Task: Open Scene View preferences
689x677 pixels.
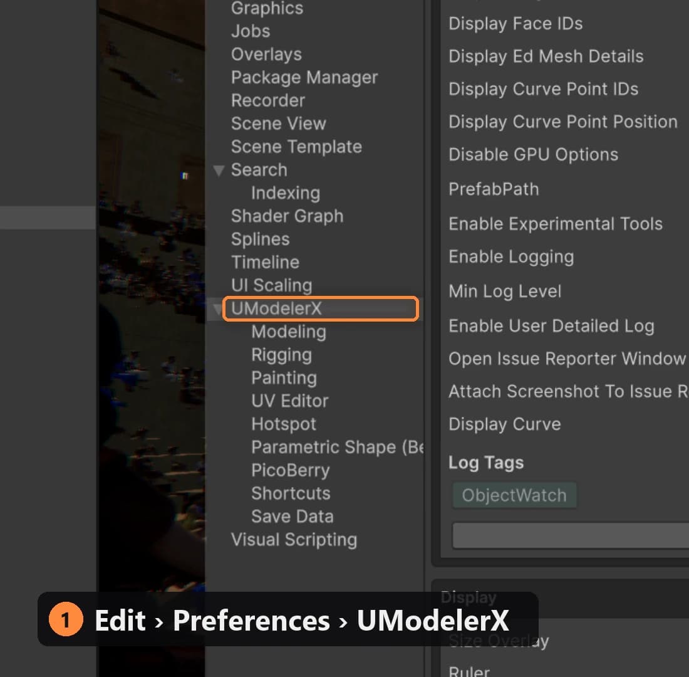Action: click(x=279, y=123)
